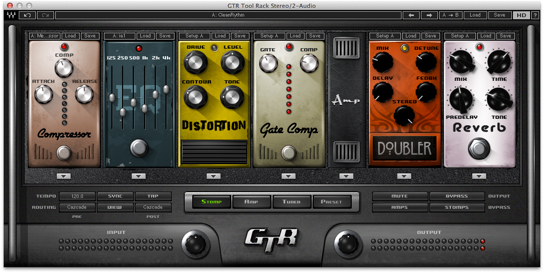This screenshot has height=273, width=544.
Task: Toggle the DOUBLER pedal footswitch plate
Action: pos(405,148)
